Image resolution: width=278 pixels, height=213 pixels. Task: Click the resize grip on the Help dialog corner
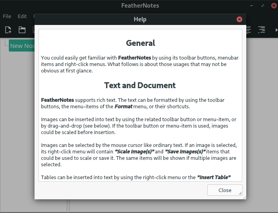click(240, 194)
